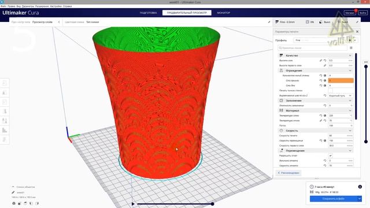The width and height of the screenshot is (370, 208).
Task: Collapse the view type panel chevron
Action: tap(59, 22)
